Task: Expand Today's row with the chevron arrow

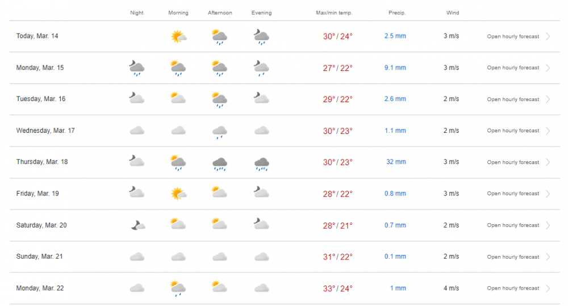Action: click(548, 36)
